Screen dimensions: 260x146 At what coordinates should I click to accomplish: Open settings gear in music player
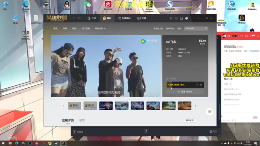(246, 36)
